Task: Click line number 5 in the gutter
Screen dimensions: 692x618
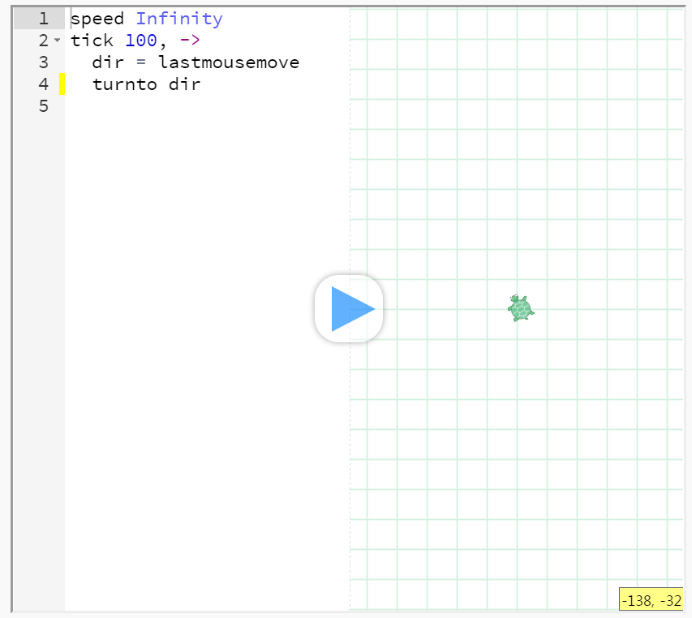Action: point(42,106)
